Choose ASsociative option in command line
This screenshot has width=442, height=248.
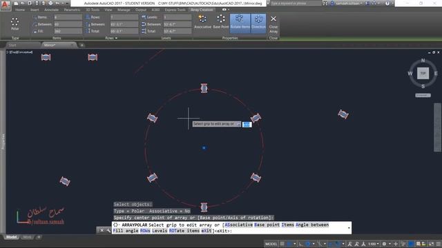tap(239, 225)
